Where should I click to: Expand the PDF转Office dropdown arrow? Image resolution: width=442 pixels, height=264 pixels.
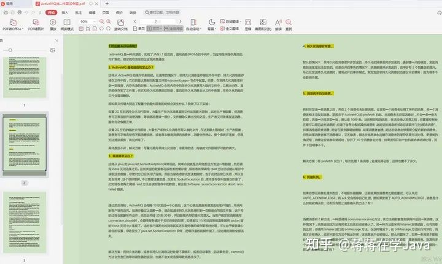(23, 29)
